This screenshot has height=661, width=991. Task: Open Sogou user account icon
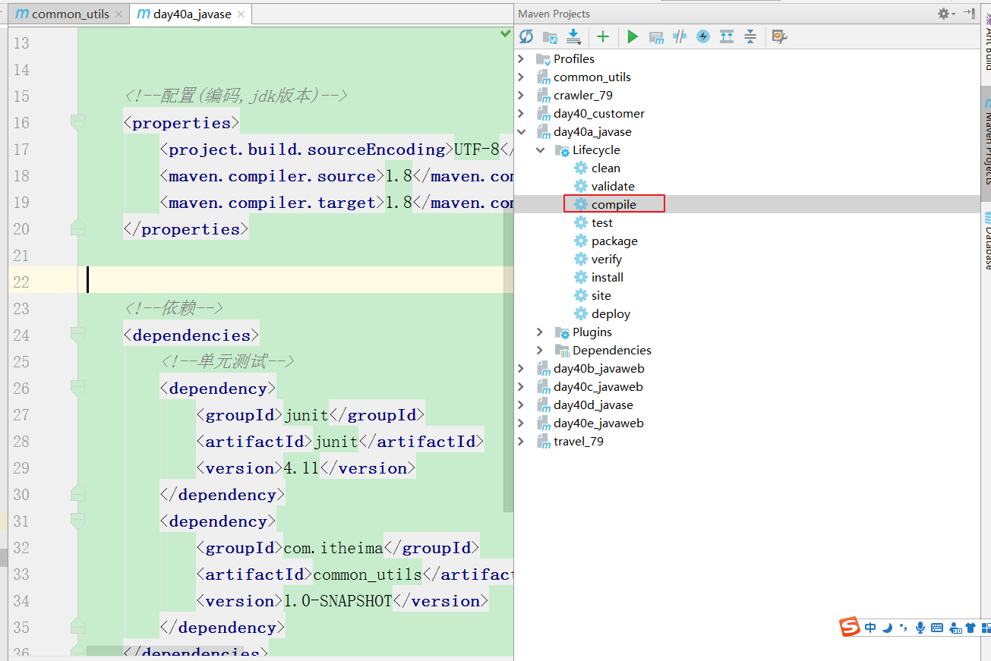click(954, 628)
